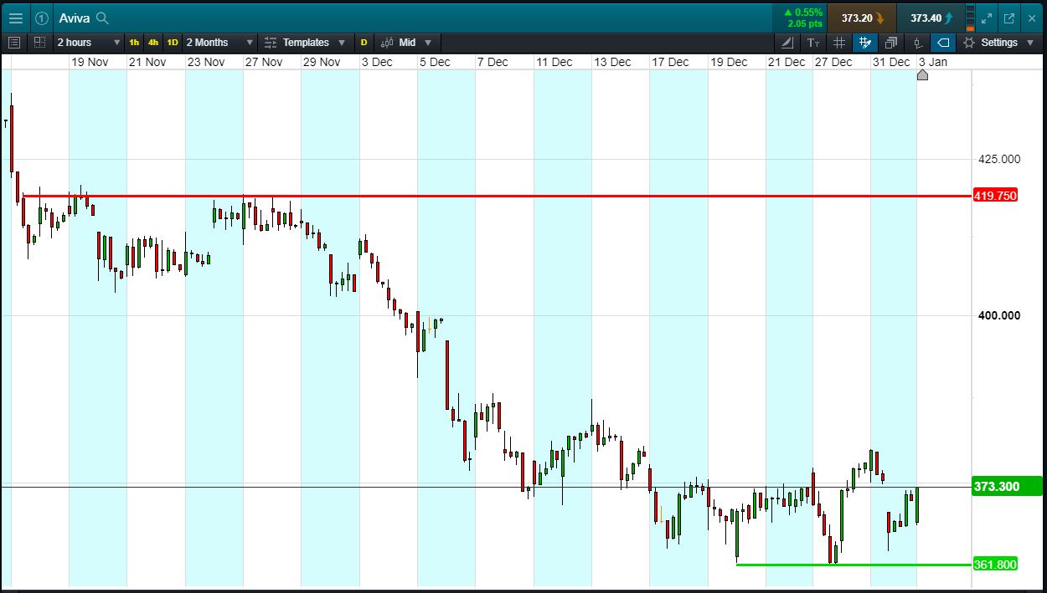Screen dimensions: 1047x593
Task: Select the 1D interval shortcut
Action: (x=173, y=42)
